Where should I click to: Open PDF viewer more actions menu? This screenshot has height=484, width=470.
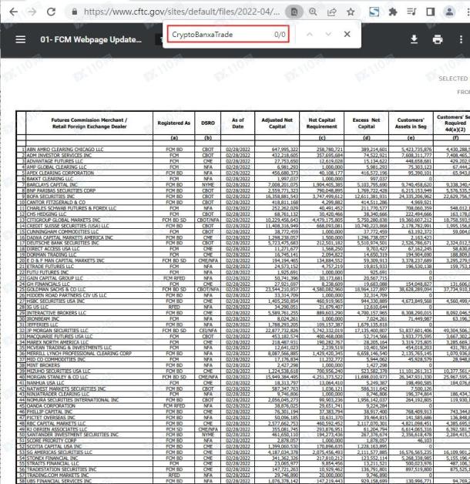pyautogui.click(x=461, y=39)
